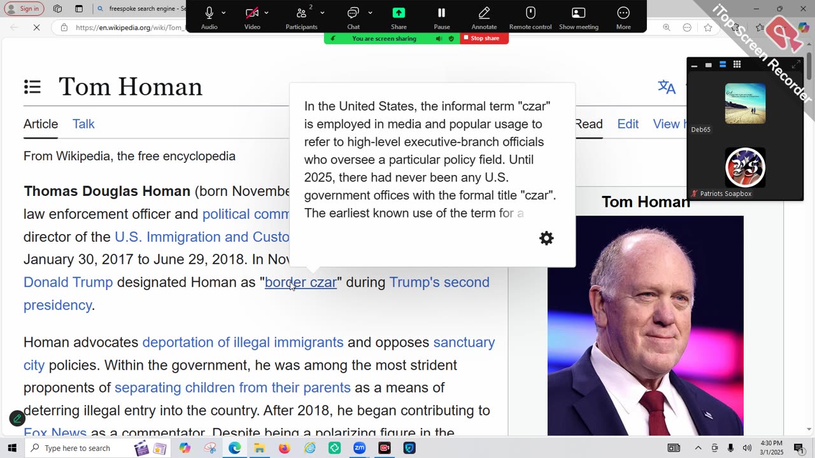
Task: Click browser zoom magnifier icon
Action: 667,27
